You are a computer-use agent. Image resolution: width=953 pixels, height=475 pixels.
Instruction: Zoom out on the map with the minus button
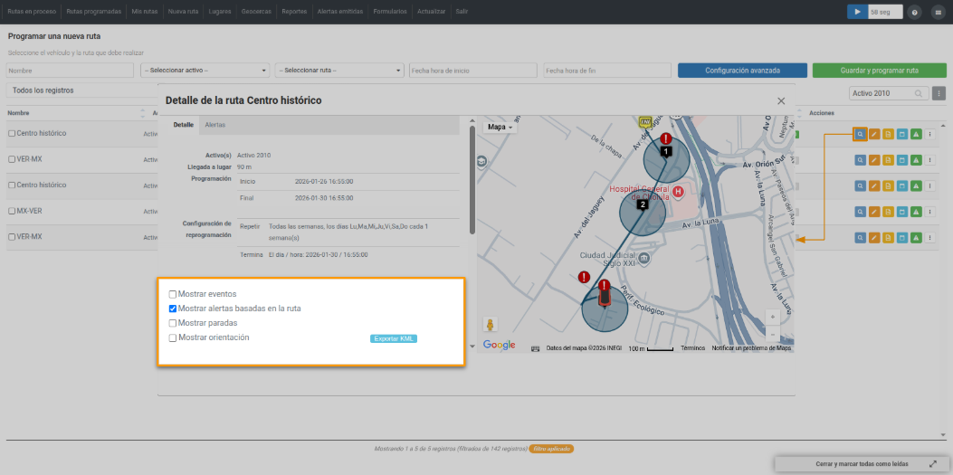pyautogui.click(x=773, y=334)
